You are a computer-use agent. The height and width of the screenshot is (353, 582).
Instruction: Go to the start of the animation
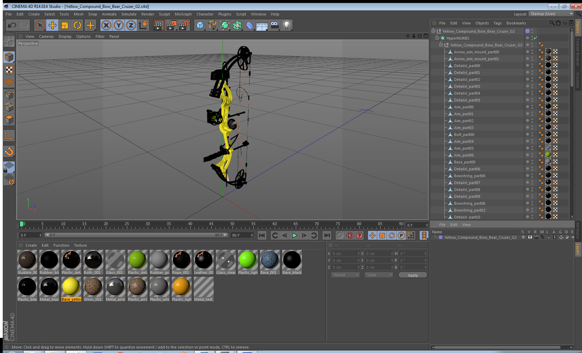(262, 235)
